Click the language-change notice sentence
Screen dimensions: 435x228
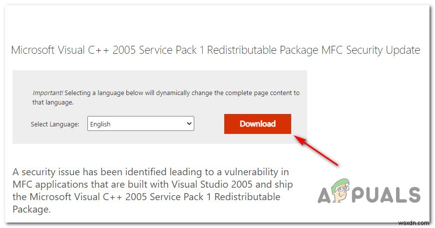(x=175, y=93)
